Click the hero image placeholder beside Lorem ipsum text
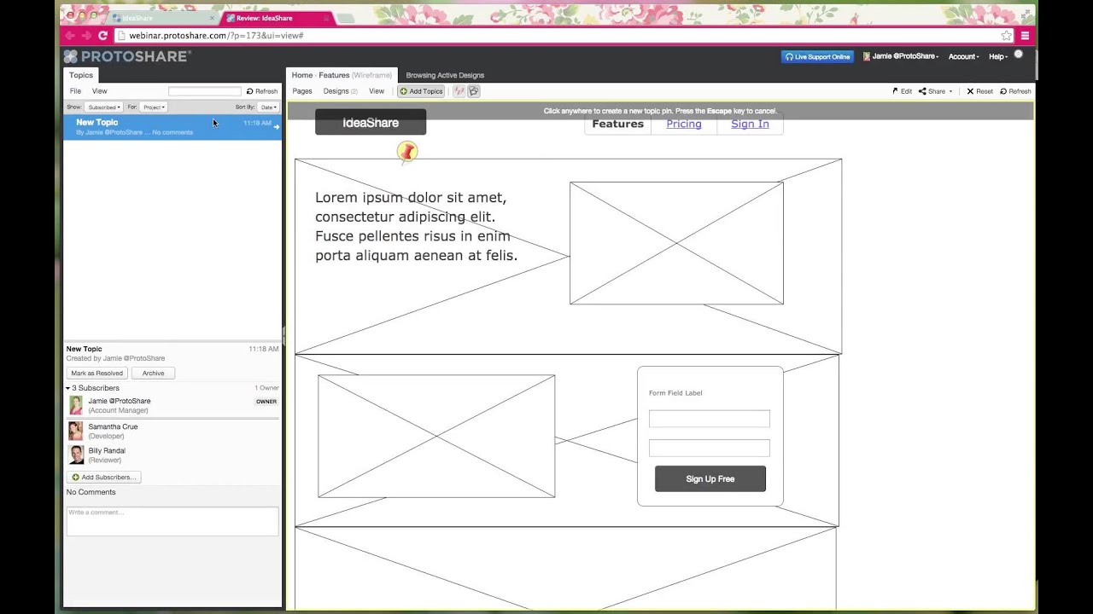1093x614 pixels. click(676, 243)
